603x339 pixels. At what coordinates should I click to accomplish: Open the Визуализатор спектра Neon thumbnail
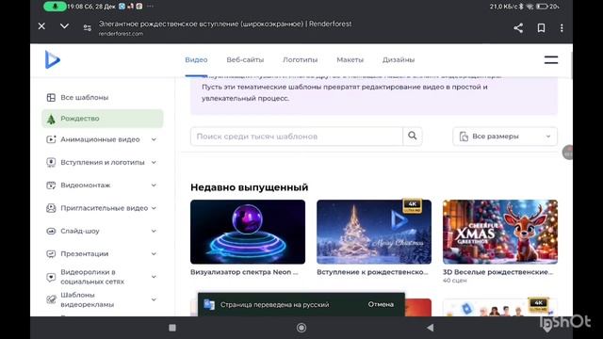[x=248, y=232]
